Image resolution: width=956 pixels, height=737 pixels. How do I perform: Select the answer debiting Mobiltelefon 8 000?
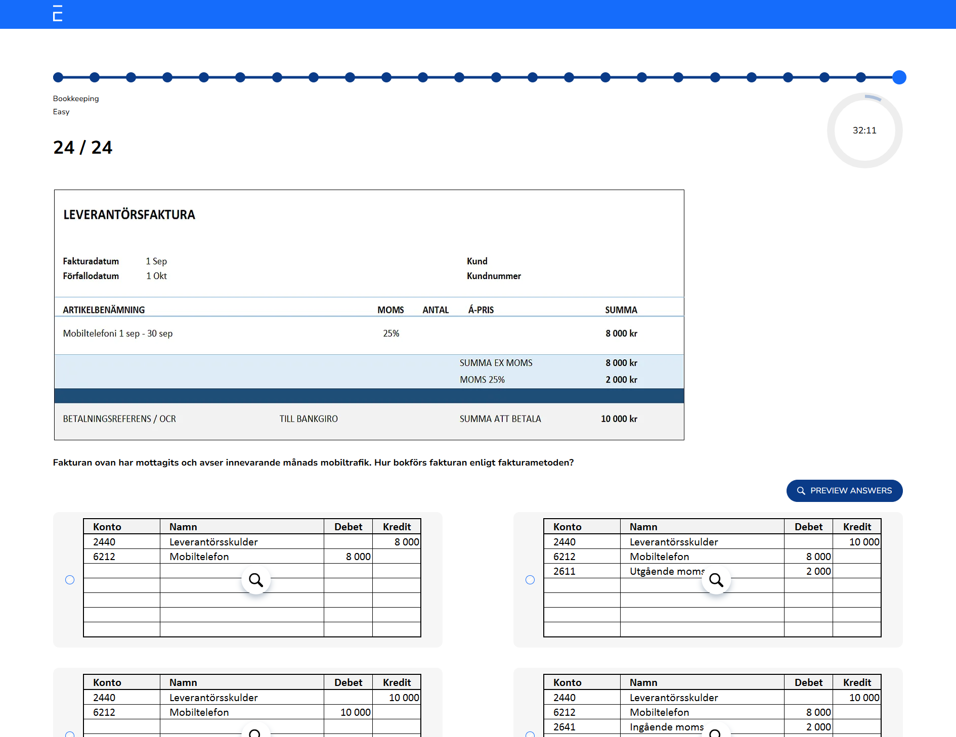click(70, 580)
